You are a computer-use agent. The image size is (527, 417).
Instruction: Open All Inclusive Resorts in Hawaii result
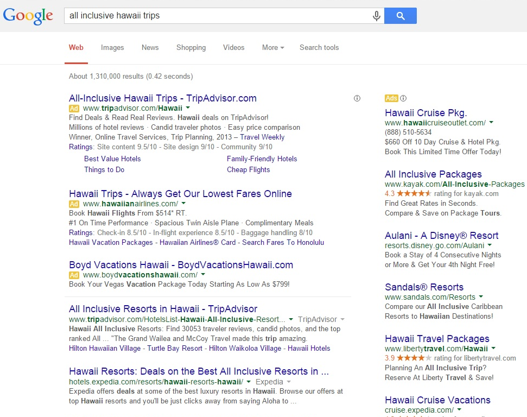[x=163, y=309]
